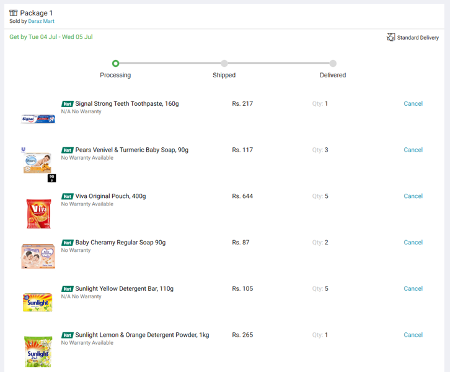
Task: Click the Processing status label
Action: [115, 75]
